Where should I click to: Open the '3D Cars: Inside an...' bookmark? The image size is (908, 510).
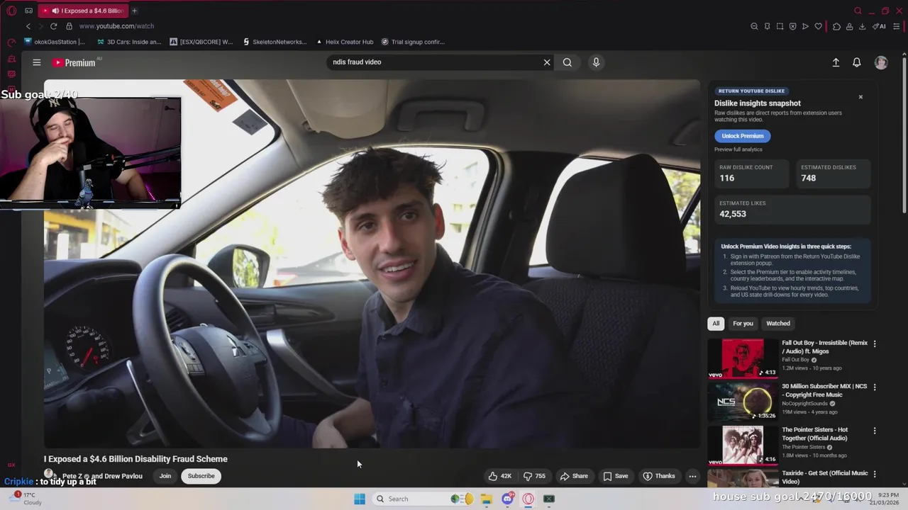(129, 42)
